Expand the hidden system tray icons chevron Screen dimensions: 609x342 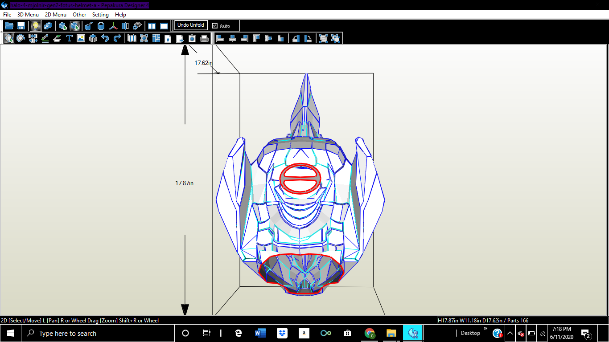click(x=510, y=333)
